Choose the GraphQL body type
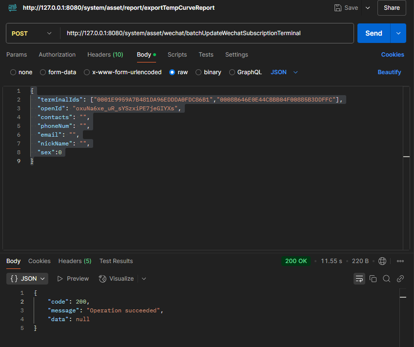 245,72
